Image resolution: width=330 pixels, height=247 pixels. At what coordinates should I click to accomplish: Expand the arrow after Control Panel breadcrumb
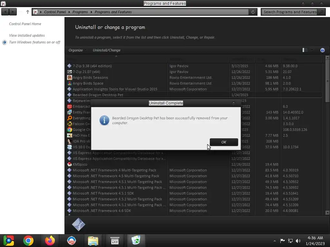tap(69, 12)
